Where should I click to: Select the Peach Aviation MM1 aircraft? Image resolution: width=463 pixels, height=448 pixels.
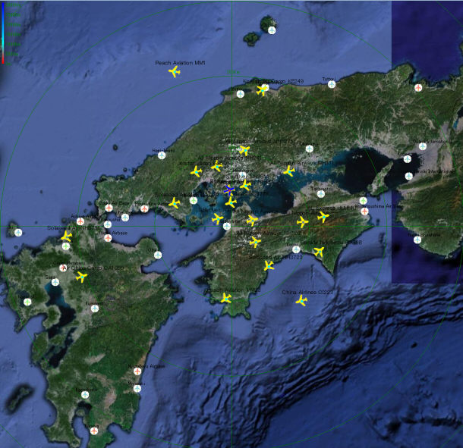click(x=174, y=72)
